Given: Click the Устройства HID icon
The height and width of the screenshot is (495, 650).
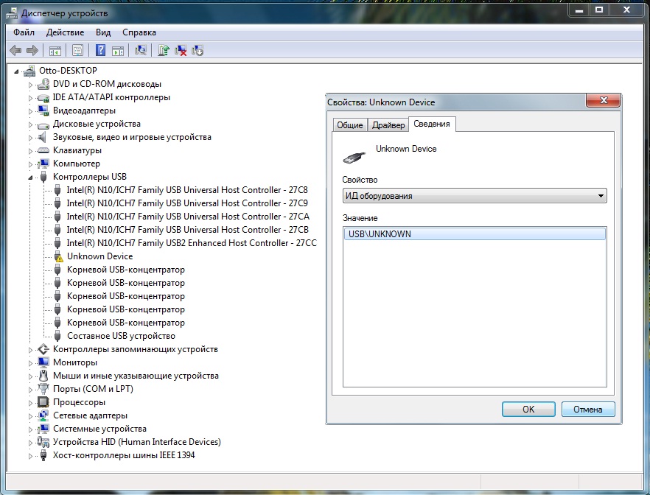Looking at the screenshot, I should (43, 442).
